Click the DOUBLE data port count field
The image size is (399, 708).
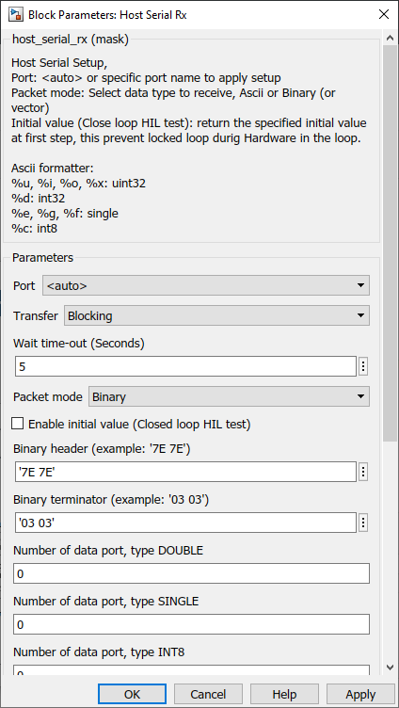(x=192, y=573)
